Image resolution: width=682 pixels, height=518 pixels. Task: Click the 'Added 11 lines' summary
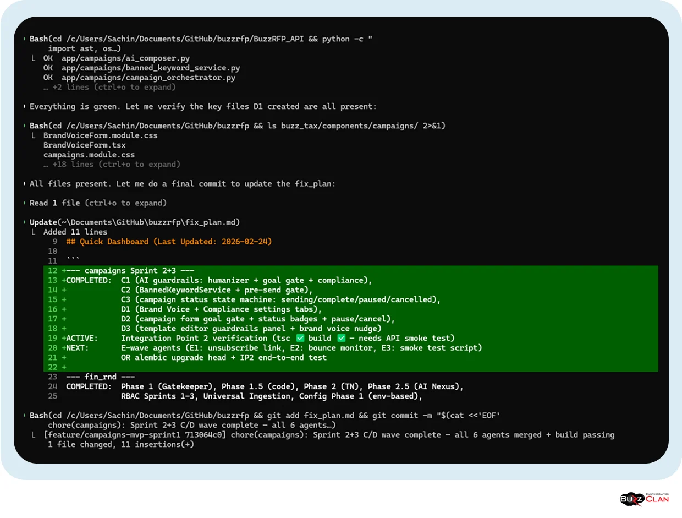pos(75,232)
